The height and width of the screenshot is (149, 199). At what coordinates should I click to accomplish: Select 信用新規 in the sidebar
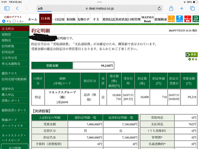(8, 46)
